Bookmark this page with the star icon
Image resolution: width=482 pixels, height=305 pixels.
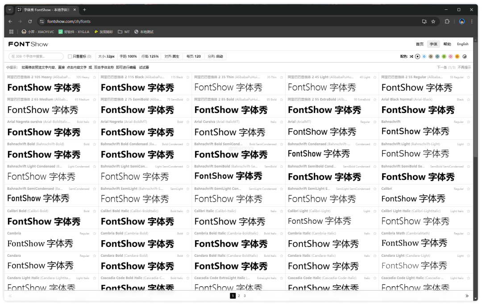(433, 21)
